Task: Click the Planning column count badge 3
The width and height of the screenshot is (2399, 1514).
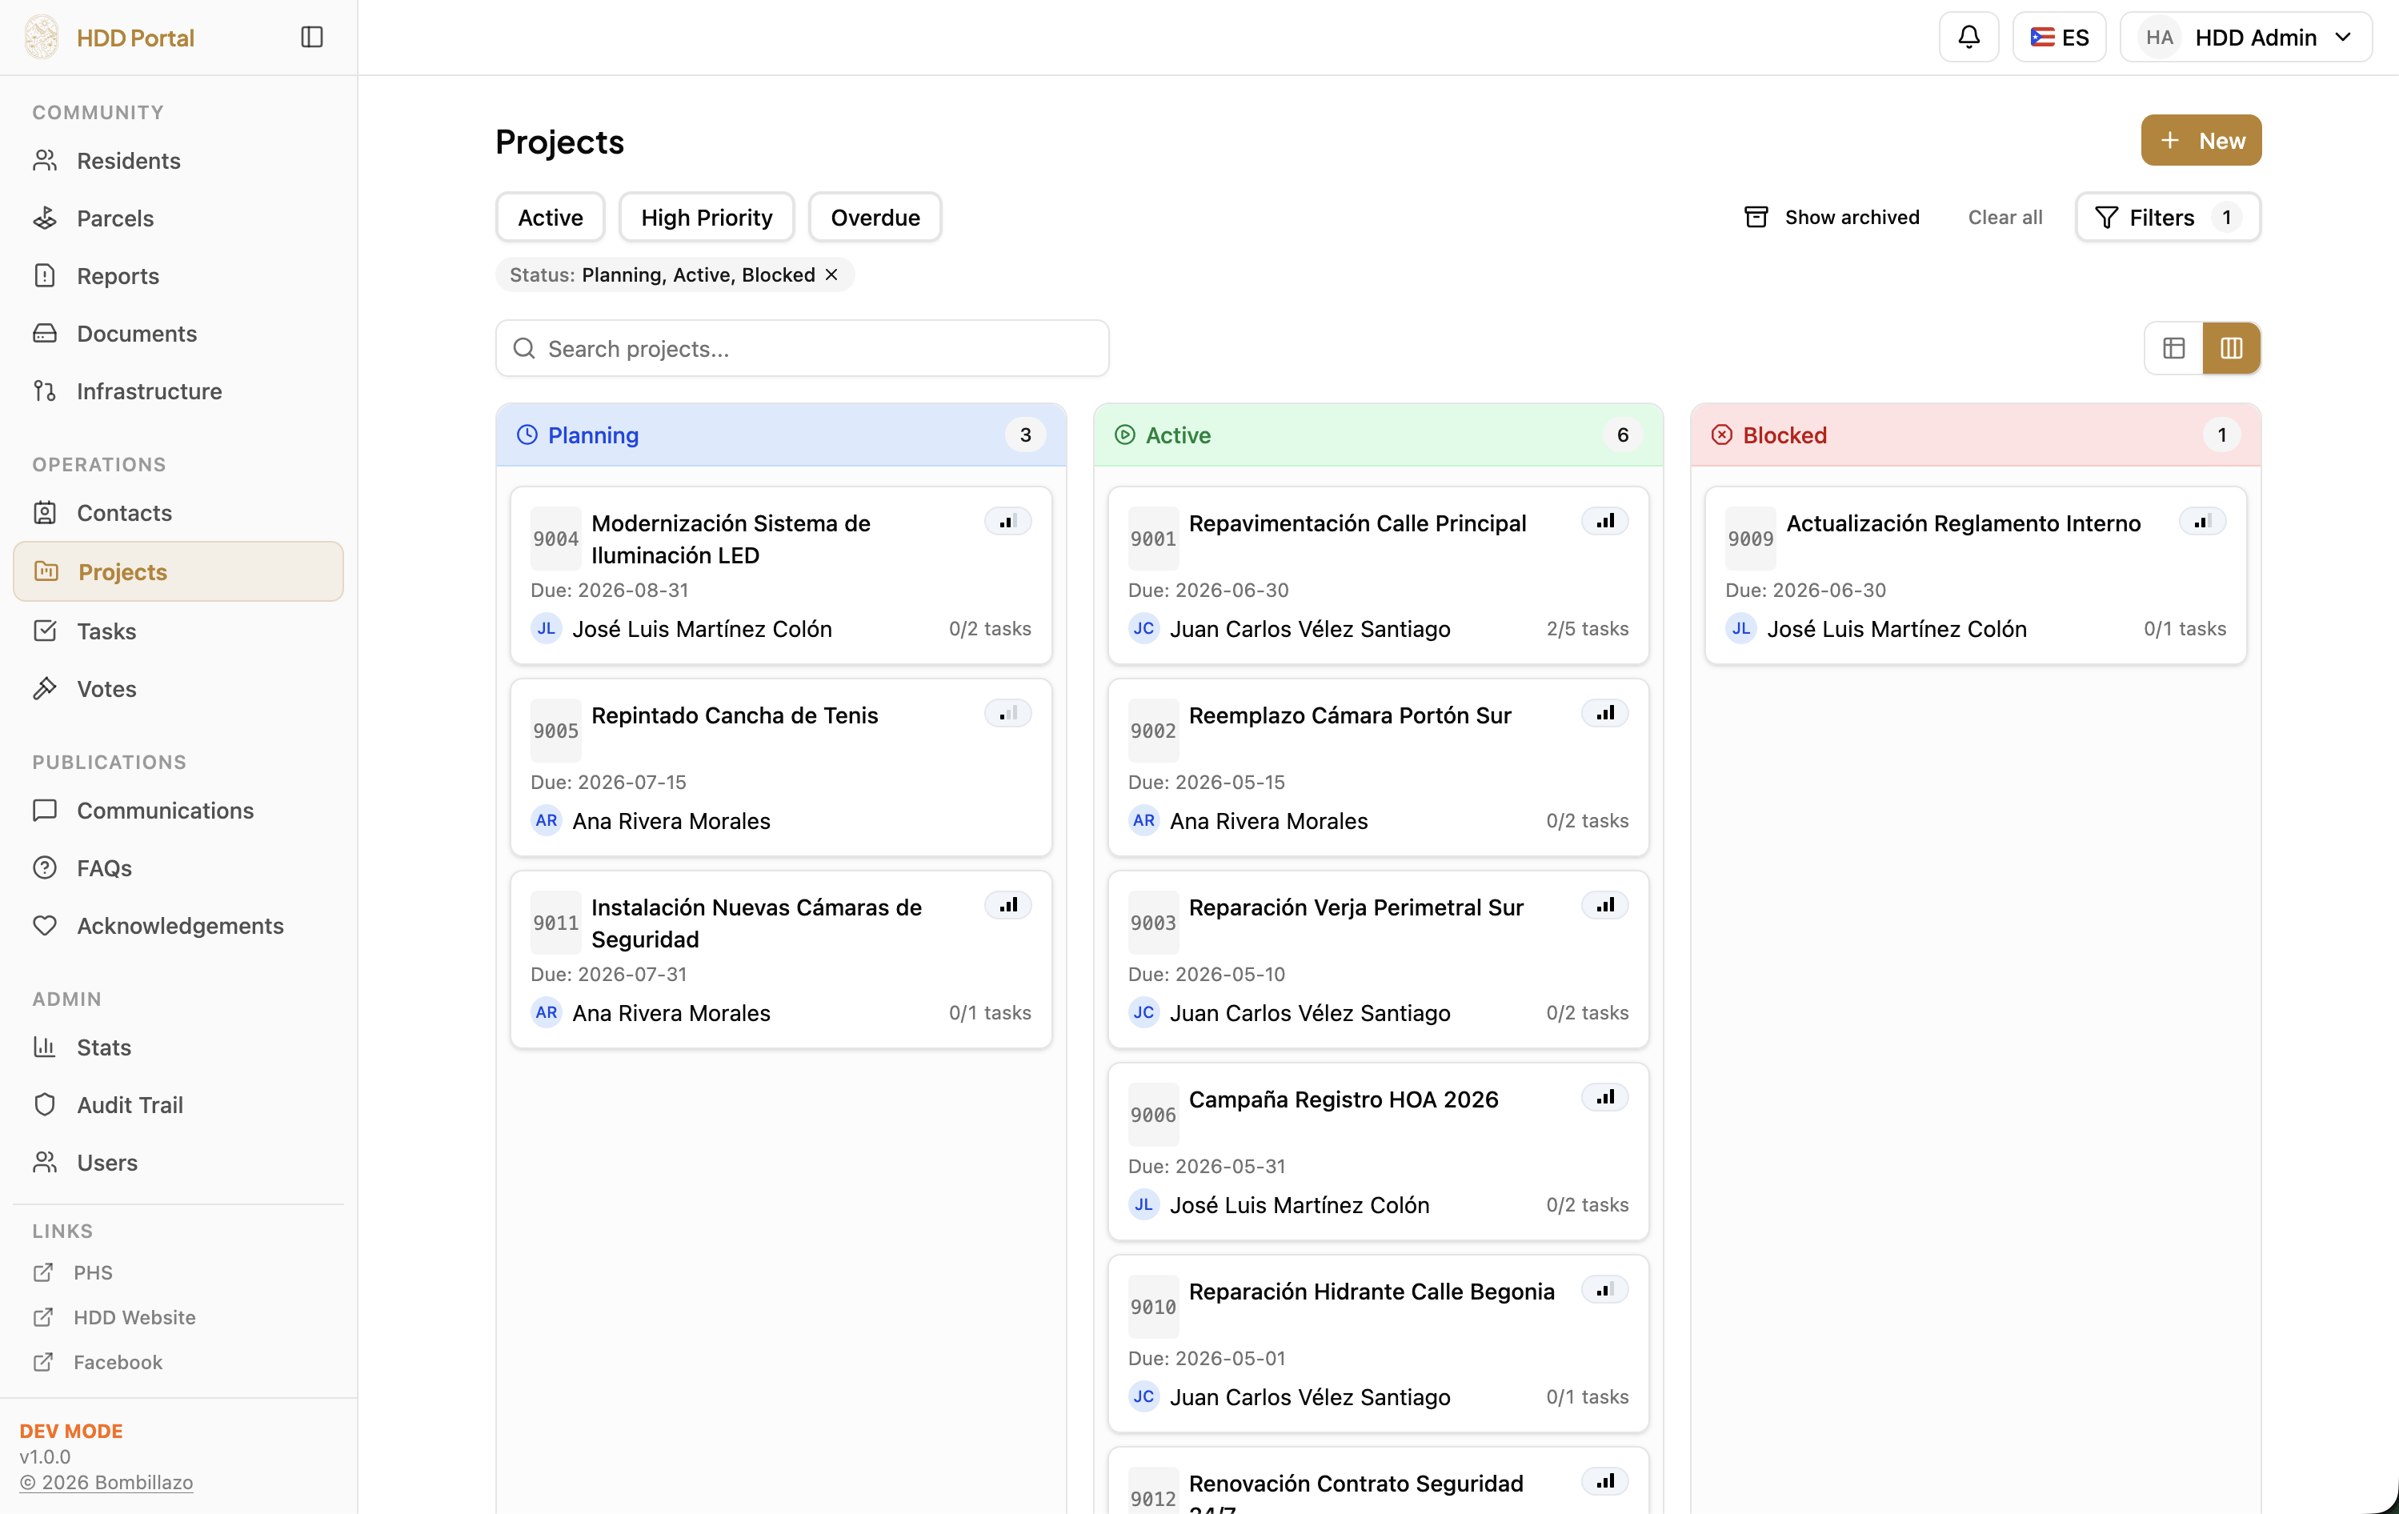Action: [1025, 435]
